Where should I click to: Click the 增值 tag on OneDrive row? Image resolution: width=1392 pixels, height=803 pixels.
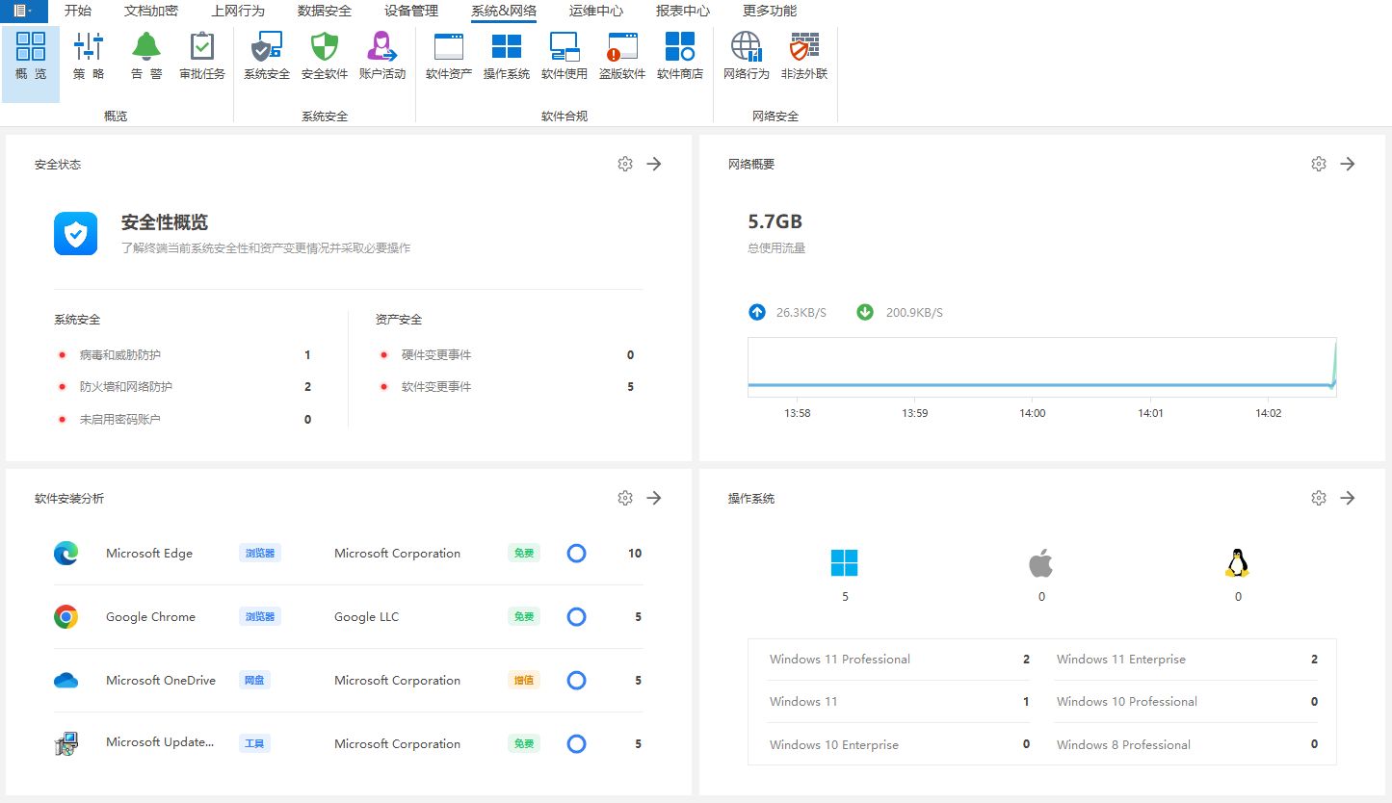524,681
